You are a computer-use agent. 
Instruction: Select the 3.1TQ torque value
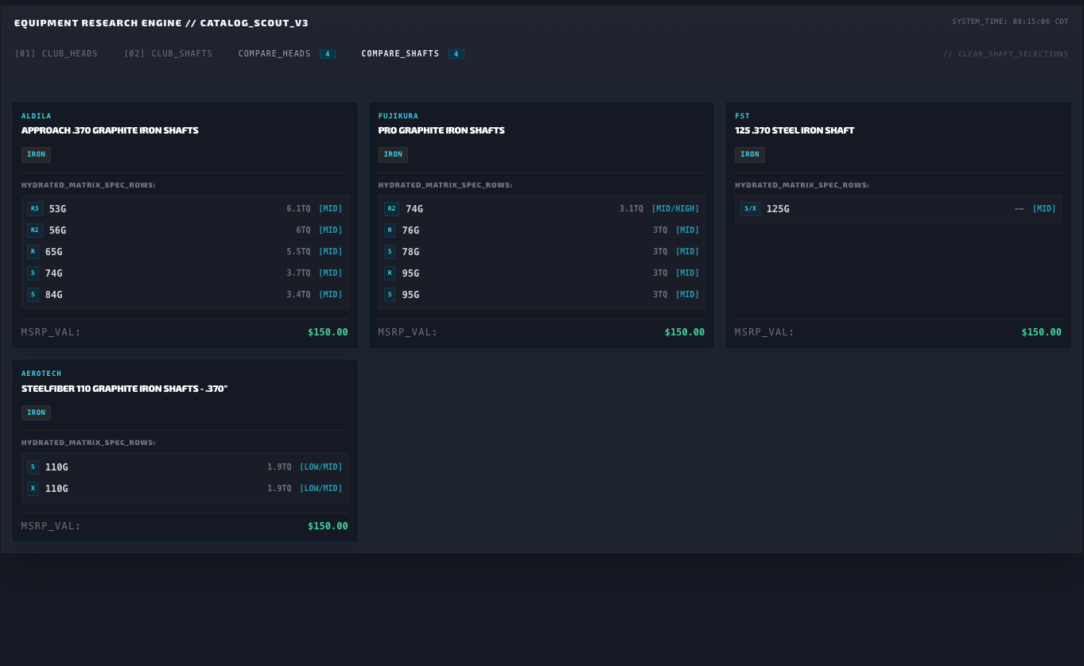(631, 209)
